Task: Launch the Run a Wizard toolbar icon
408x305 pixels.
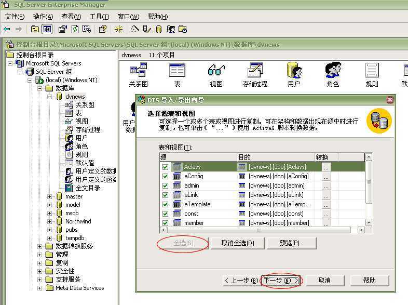Action: coord(135,29)
